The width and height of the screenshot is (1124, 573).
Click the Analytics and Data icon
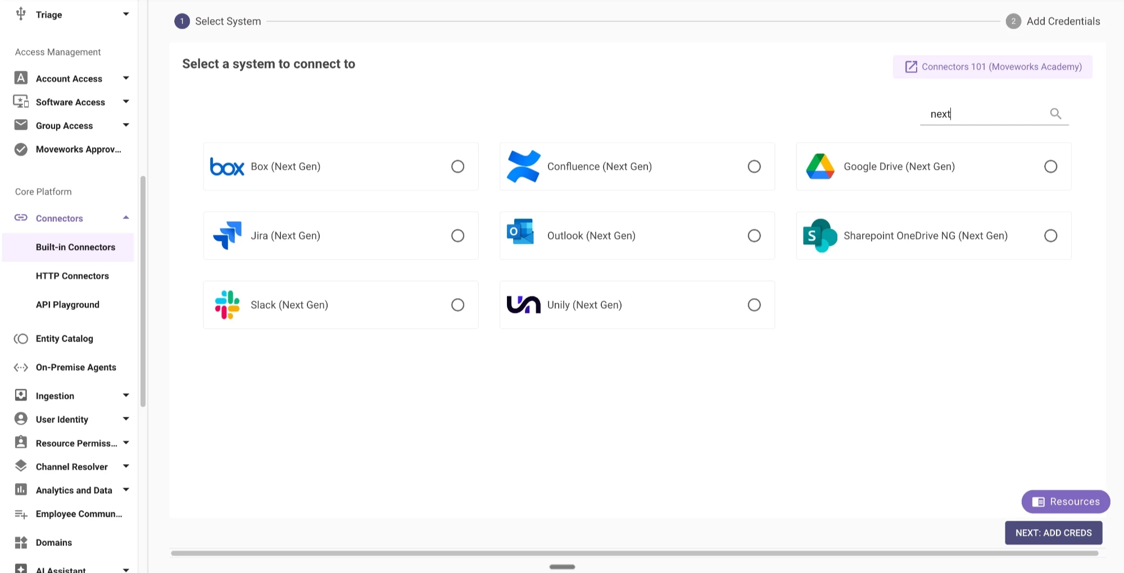[x=21, y=489]
